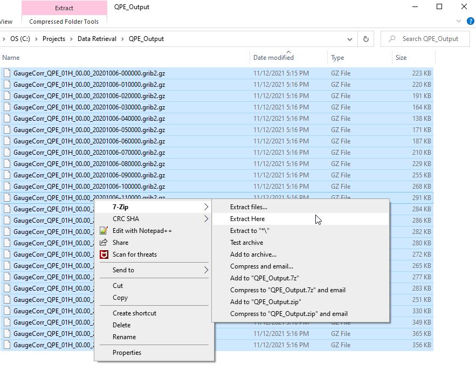Select Extract to "*\" option
Viewport: 476px width, 385px height.
(x=301, y=231)
